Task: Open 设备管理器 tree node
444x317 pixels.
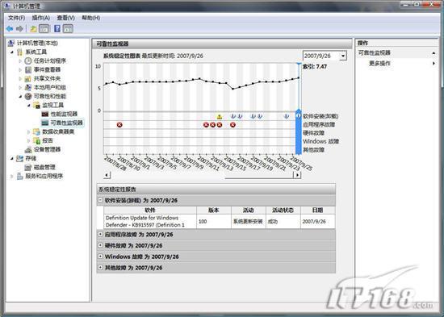Action: (47, 149)
